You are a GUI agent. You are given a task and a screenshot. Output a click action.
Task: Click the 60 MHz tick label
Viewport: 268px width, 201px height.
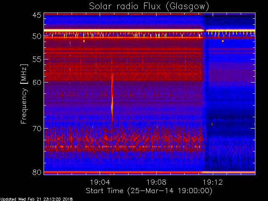[37, 82]
